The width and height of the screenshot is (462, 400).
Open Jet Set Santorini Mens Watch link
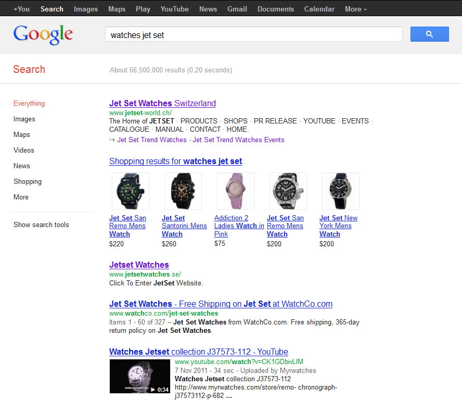click(x=184, y=226)
